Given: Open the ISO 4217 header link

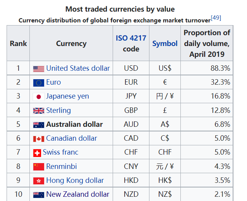Looking at the screenshot, I should click(x=131, y=38).
